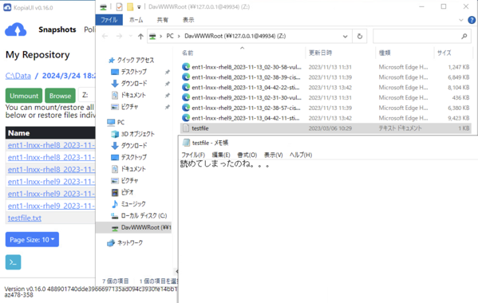Select PC node in navigation pane
Viewport: 478px width, 303px height.
click(116, 123)
